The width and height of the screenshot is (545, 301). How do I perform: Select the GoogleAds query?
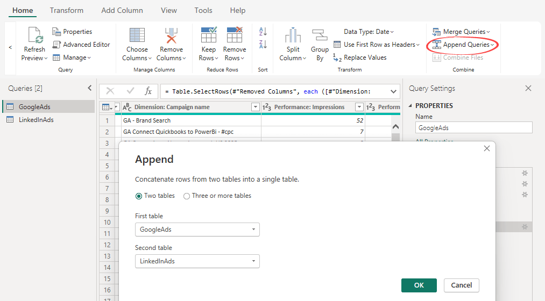point(48,107)
